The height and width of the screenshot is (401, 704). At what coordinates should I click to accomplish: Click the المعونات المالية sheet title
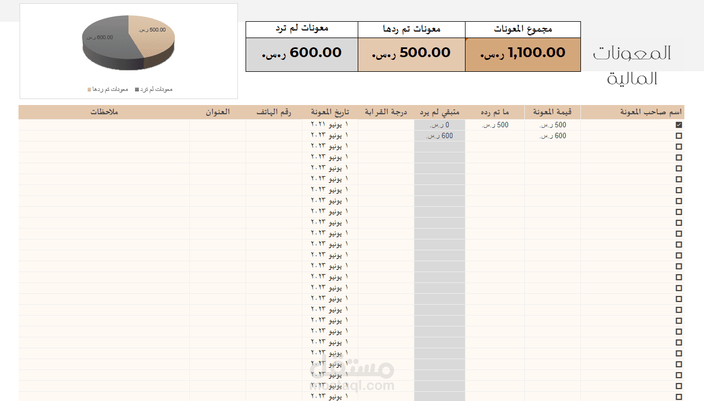pyautogui.click(x=632, y=65)
